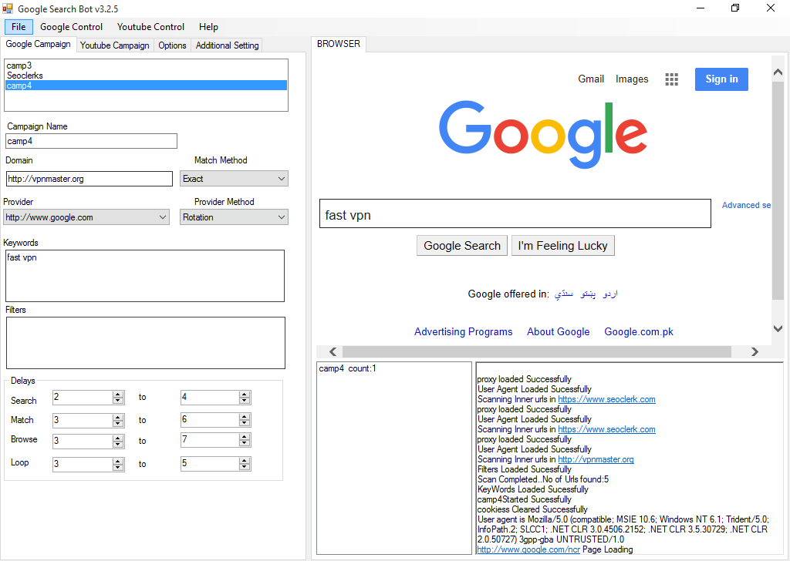
Task: Decrease the Browse delay maximum value
Action: click(x=245, y=443)
